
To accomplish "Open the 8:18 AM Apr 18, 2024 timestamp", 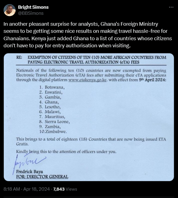I will point(27,189).
